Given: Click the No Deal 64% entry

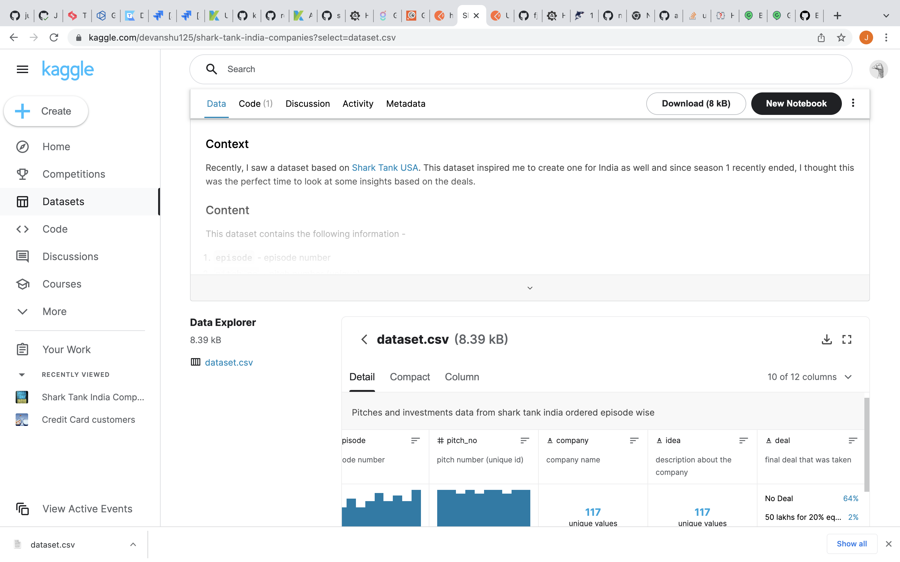Looking at the screenshot, I should [x=812, y=498].
